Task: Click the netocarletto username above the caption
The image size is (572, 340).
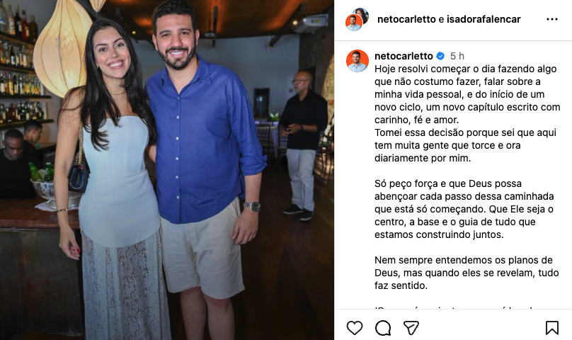Action: pyautogui.click(x=404, y=56)
